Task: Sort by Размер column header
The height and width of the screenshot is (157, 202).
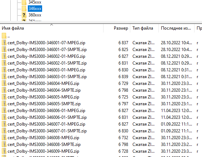Action: pos(117,28)
